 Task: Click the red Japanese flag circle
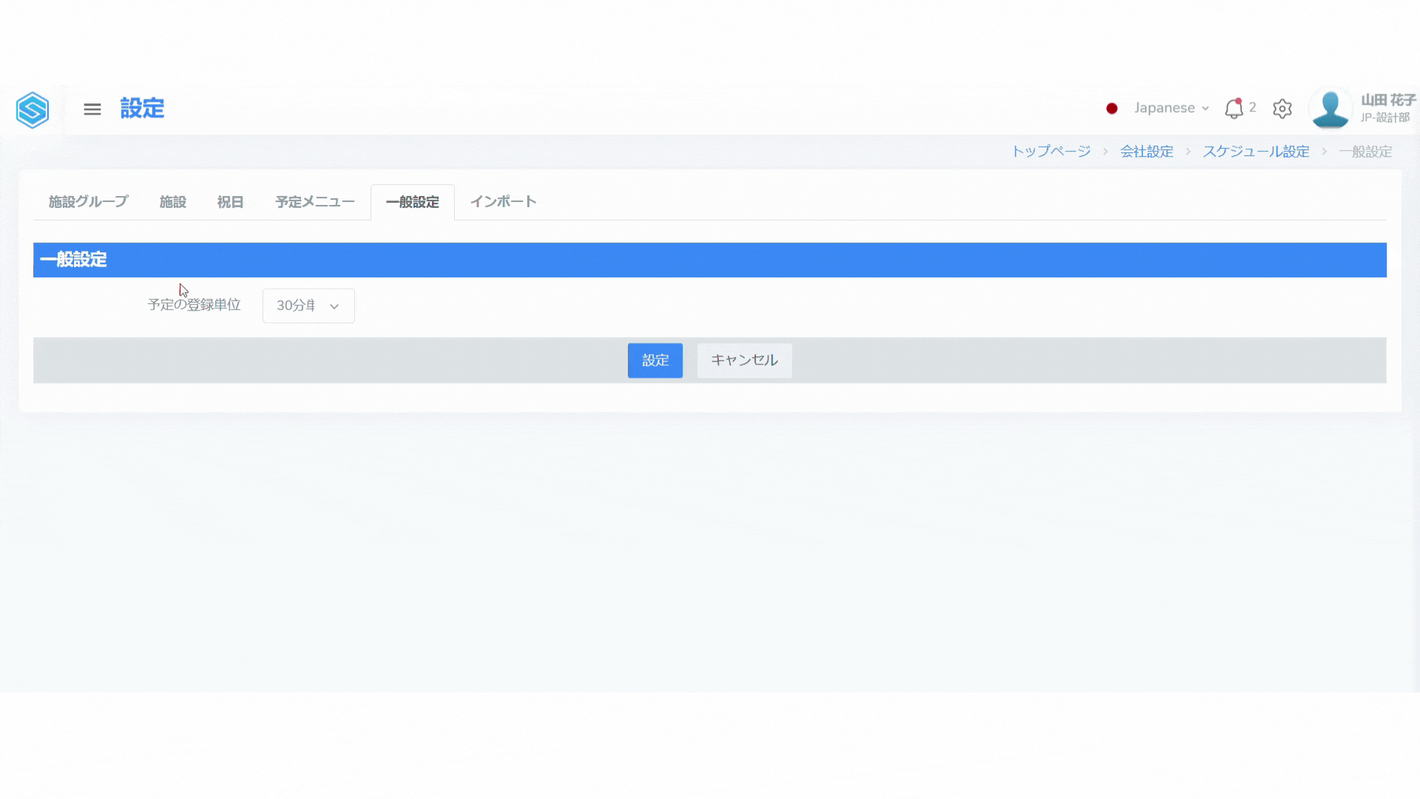point(1112,109)
